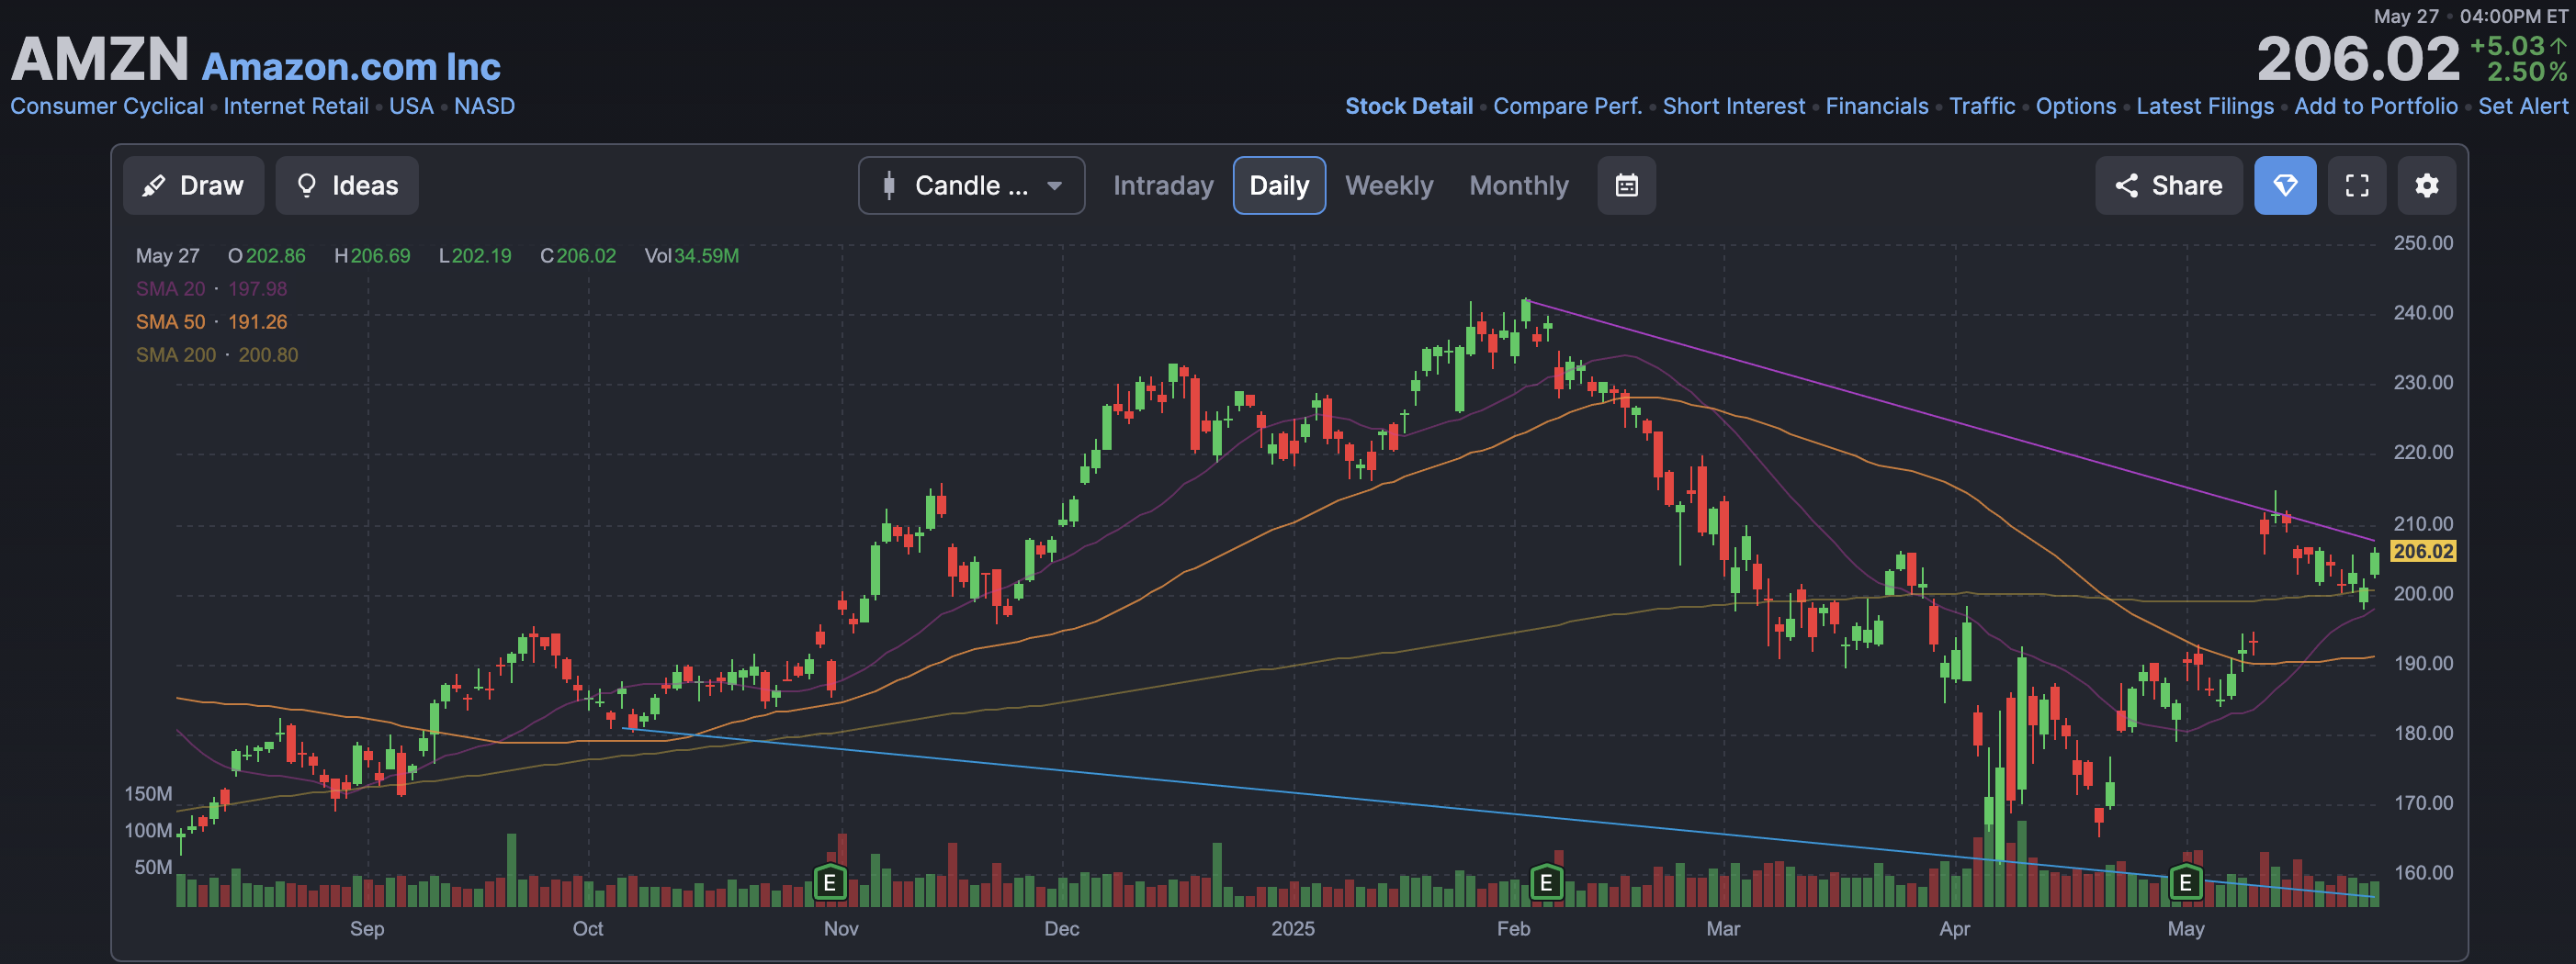Expand the Candle chart type dropdown
This screenshot has width=2576, height=964.
[x=971, y=185]
